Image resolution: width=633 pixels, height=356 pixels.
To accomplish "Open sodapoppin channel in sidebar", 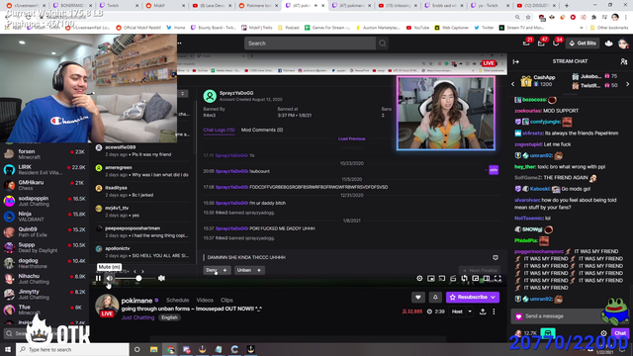I will tap(45, 201).
